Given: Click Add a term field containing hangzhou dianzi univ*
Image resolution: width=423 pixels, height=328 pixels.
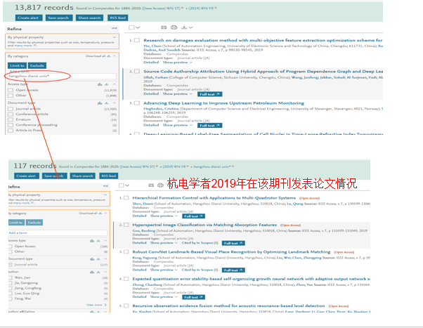Looking at the screenshot, I should pos(63,76).
